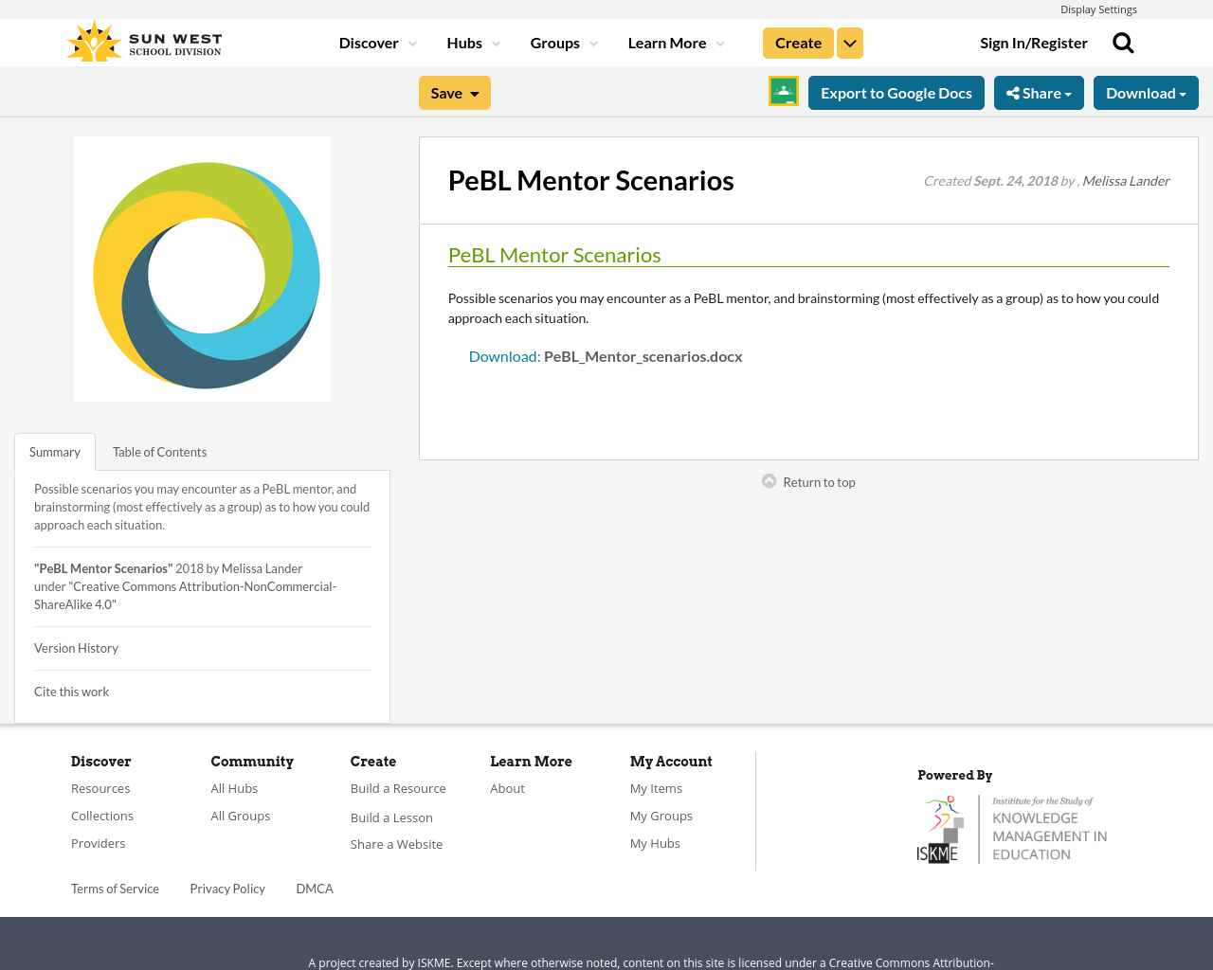Click Export to Google Docs
This screenshot has width=1213, height=970.
point(896,91)
